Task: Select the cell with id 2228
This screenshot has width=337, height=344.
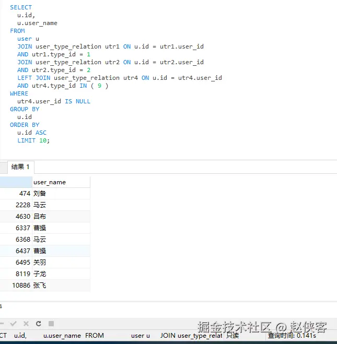Action: pos(16,205)
